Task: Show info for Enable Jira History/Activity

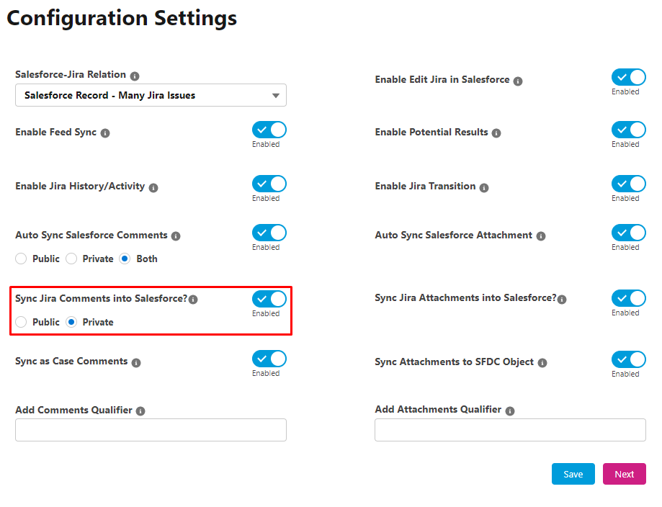Action: pos(153,187)
